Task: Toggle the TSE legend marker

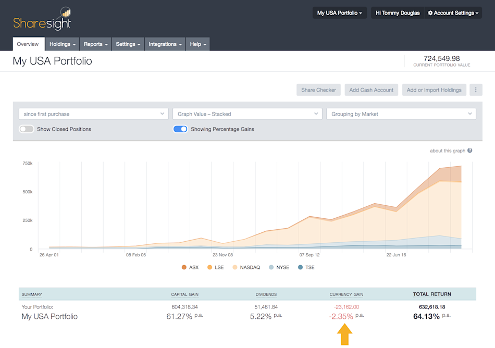Action: tap(300, 267)
